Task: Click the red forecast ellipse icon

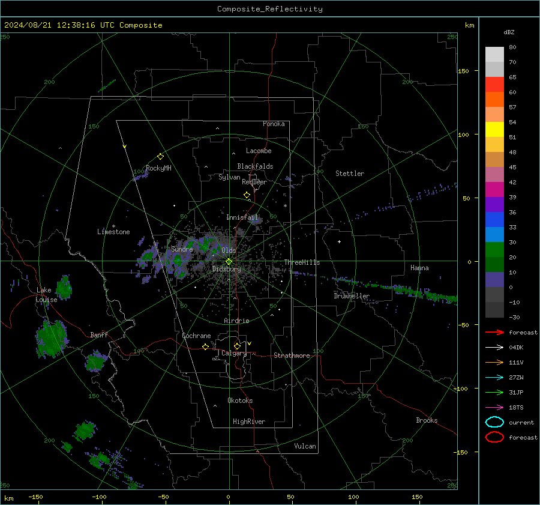Action: pos(494,437)
